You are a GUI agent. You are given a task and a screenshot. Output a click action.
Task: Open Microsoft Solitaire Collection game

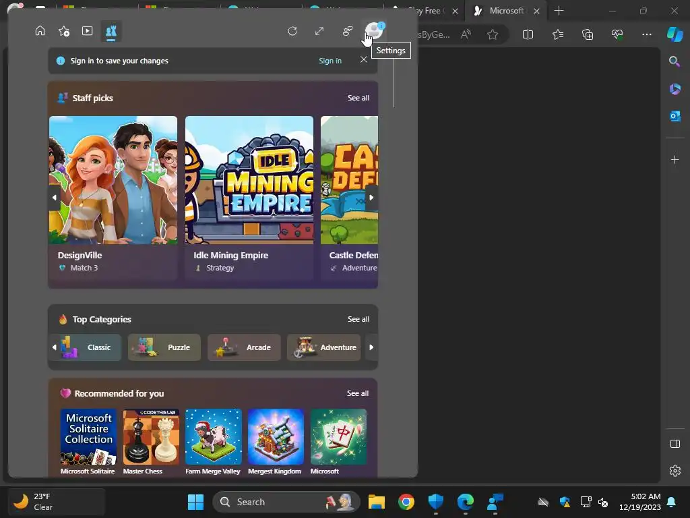[x=88, y=441]
